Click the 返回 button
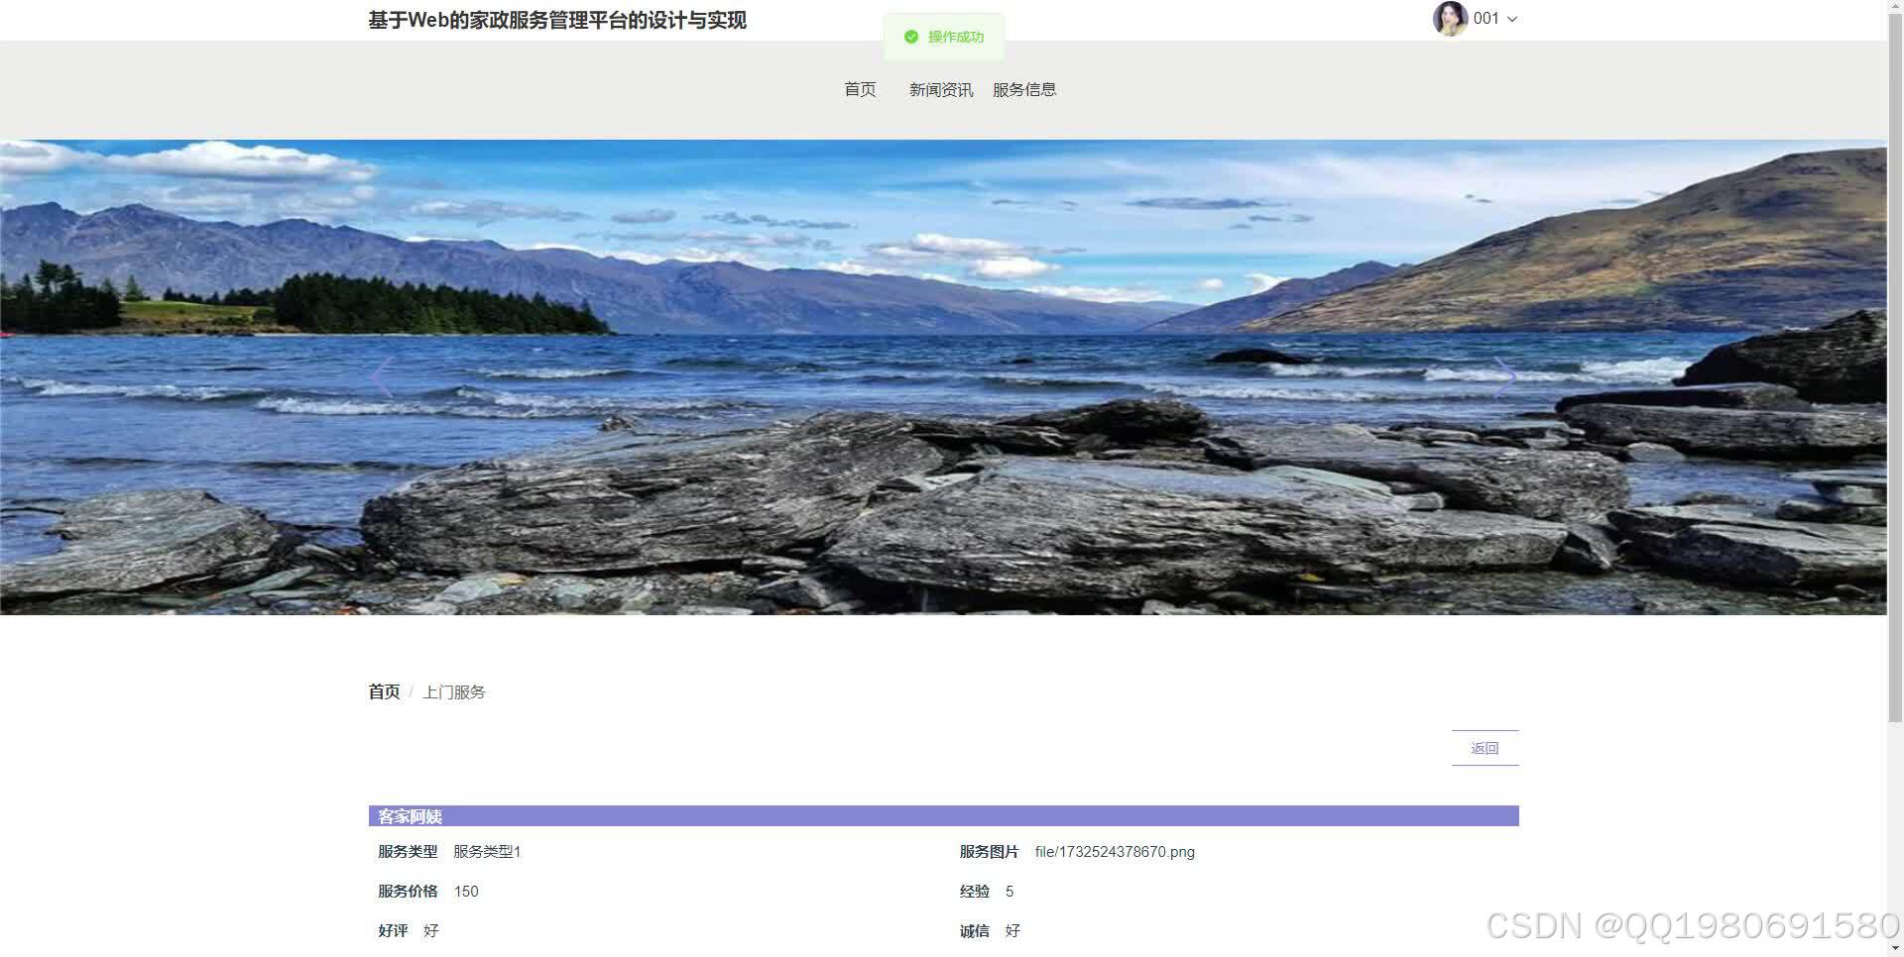Viewport: 1904px width, 957px height. click(1485, 748)
